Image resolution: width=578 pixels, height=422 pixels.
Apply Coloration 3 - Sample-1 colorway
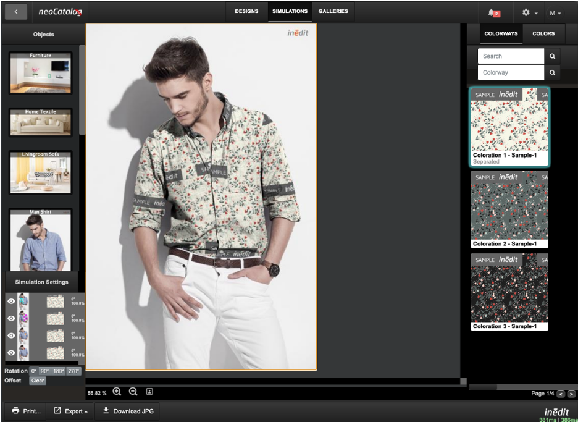509,292
